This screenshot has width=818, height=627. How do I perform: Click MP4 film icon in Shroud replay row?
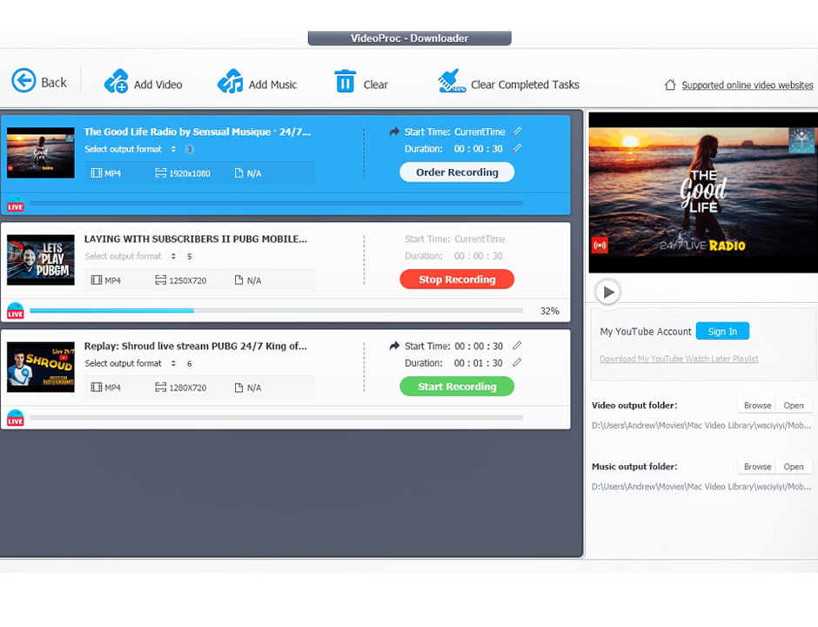(97, 388)
